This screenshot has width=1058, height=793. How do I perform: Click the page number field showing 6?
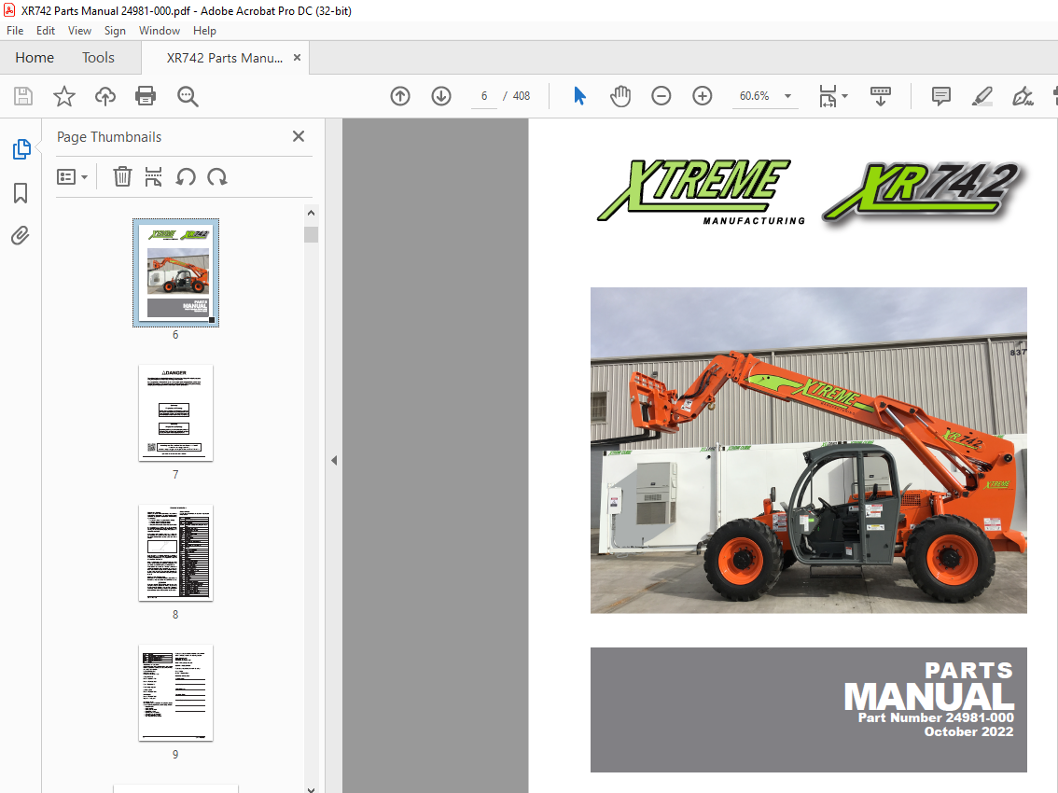click(x=484, y=96)
